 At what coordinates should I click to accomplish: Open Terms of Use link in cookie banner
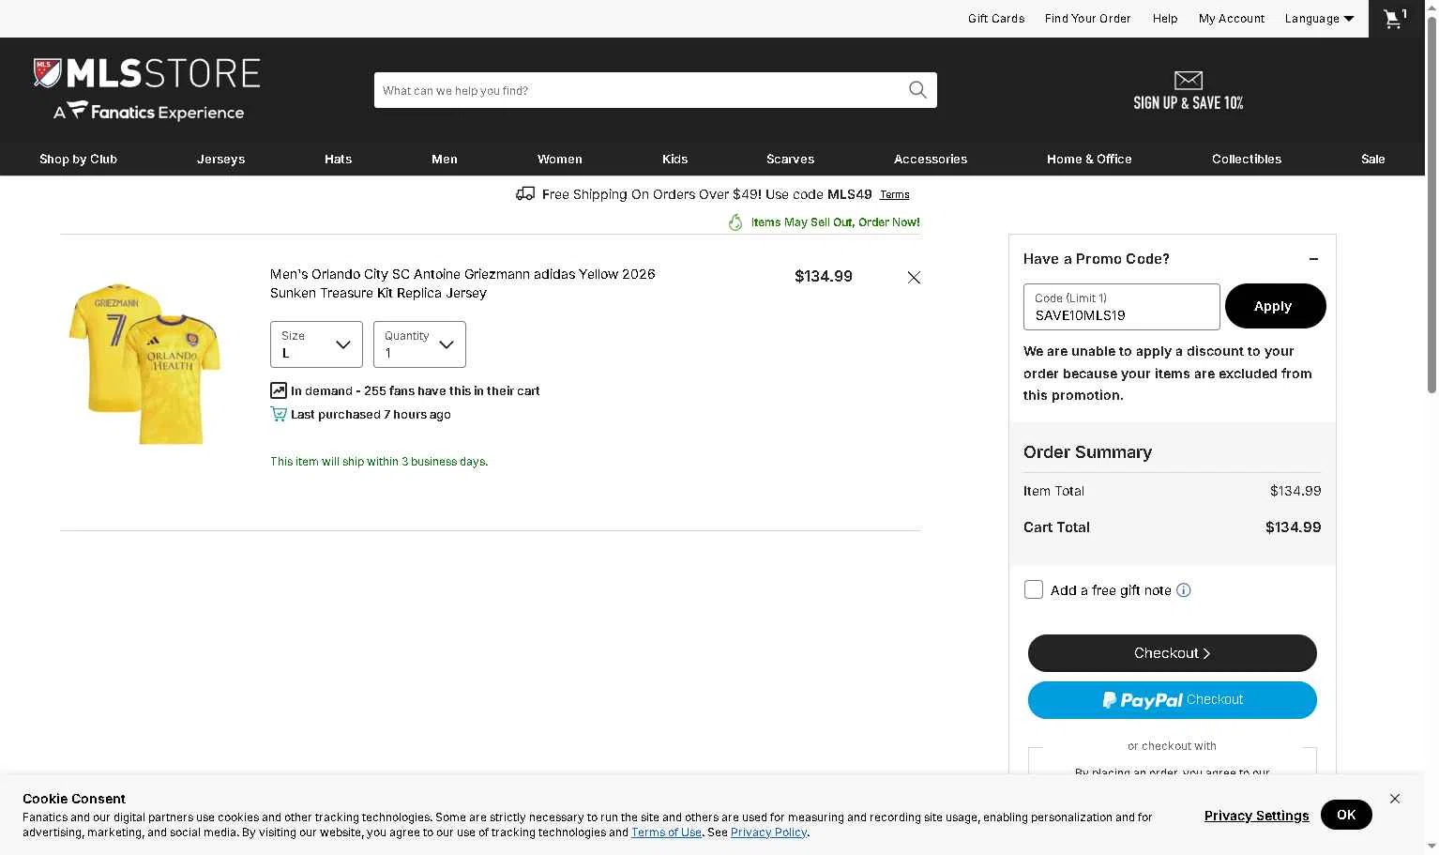(x=666, y=832)
